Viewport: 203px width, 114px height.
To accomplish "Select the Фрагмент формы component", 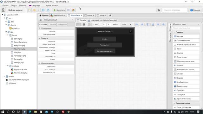I will [186, 98].
